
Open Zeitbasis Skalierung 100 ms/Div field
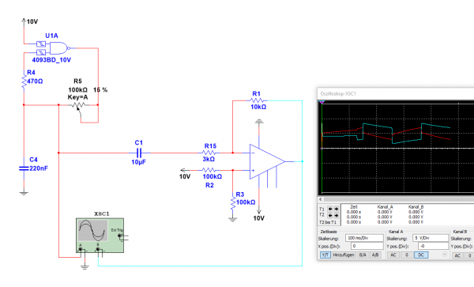pyautogui.click(x=364, y=238)
